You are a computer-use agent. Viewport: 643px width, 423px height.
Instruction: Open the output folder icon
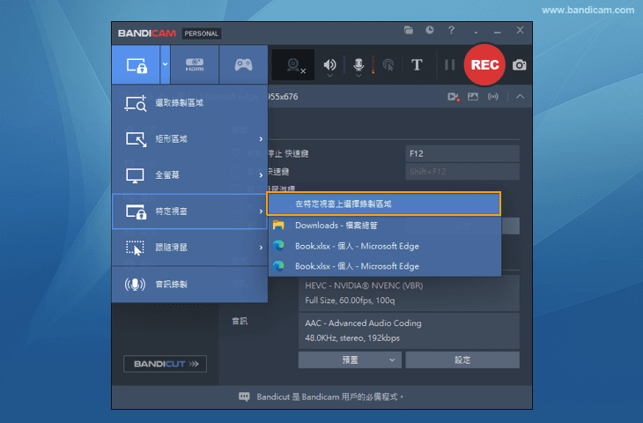(x=409, y=30)
